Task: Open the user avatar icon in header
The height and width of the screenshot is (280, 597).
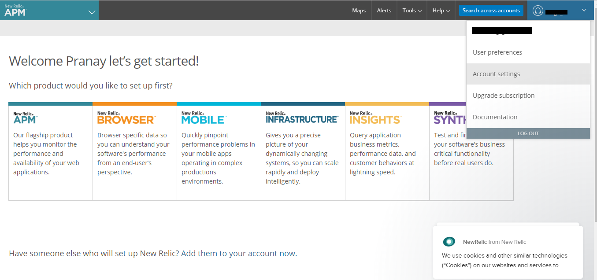Action: 538,11
